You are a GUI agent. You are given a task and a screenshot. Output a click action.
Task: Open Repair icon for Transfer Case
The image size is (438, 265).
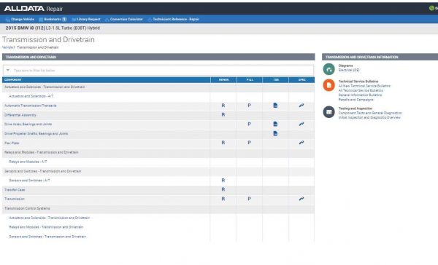pyautogui.click(x=223, y=189)
